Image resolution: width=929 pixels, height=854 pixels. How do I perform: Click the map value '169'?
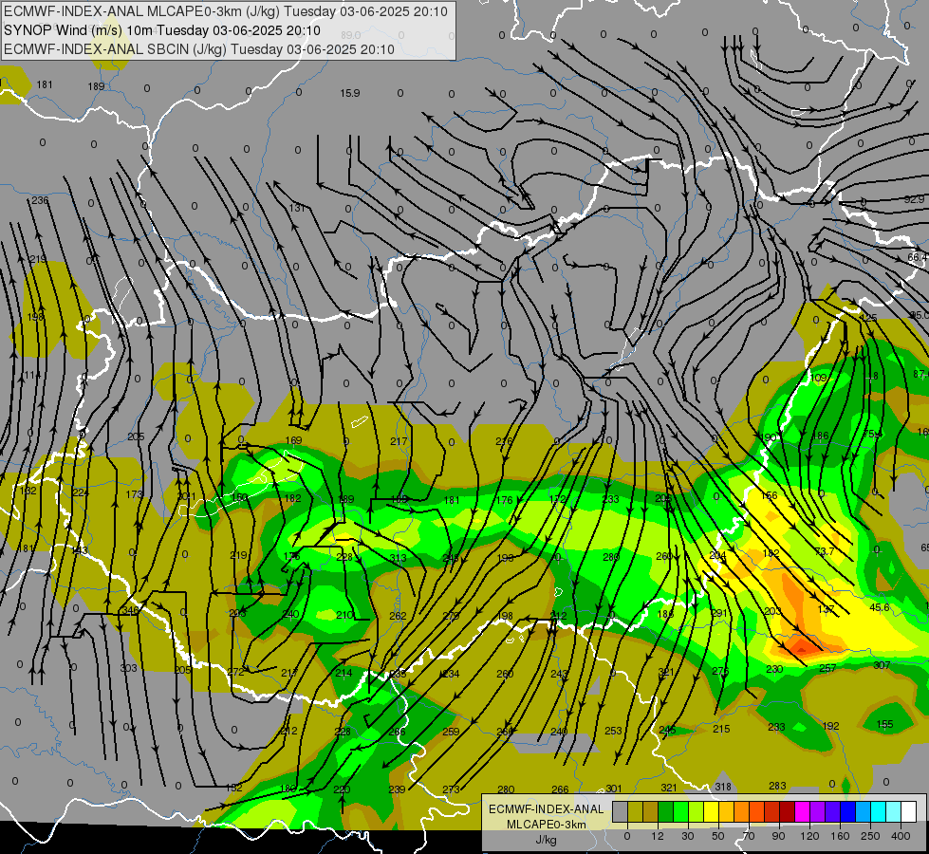(x=293, y=440)
